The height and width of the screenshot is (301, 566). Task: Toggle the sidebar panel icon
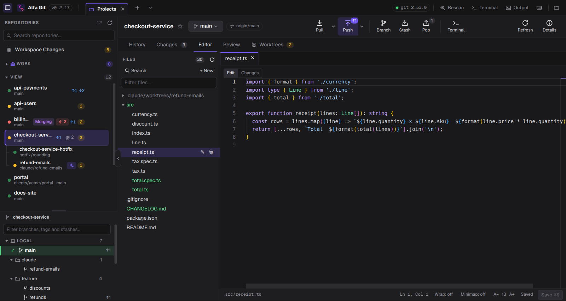click(x=8, y=7)
